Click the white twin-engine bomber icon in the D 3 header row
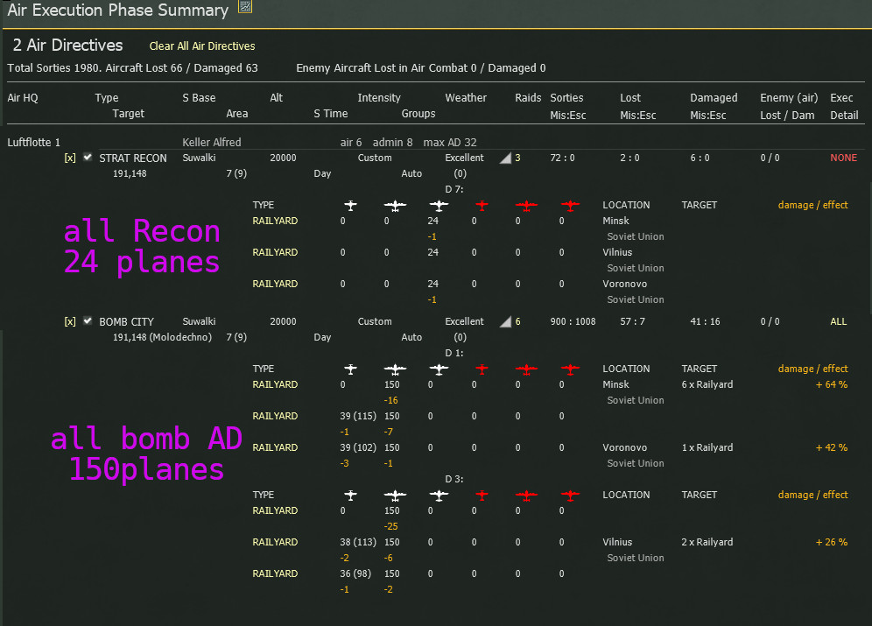The image size is (872, 626). click(x=395, y=496)
